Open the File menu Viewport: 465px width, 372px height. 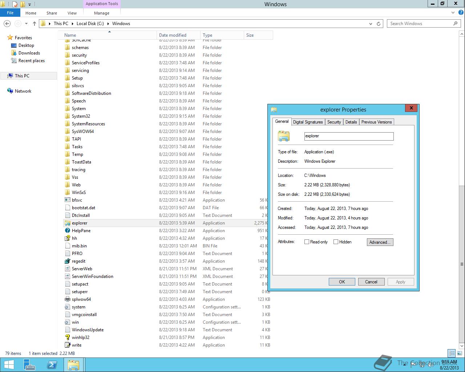pos(10,13)
